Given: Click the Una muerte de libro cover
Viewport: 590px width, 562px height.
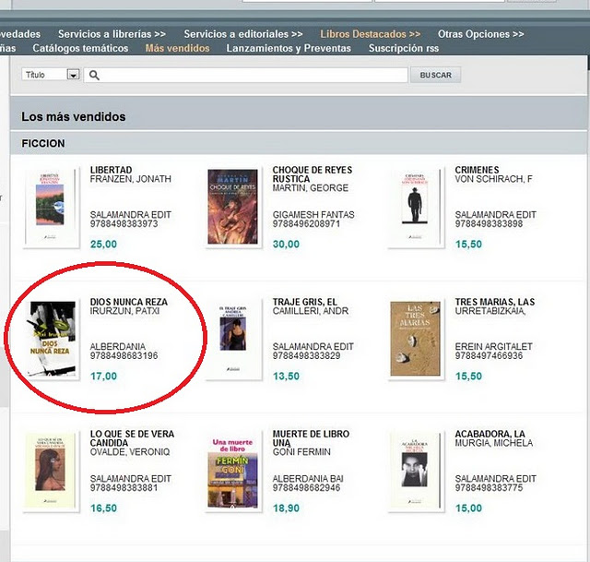Looking at the screenshot, I should tap(233, 471).
